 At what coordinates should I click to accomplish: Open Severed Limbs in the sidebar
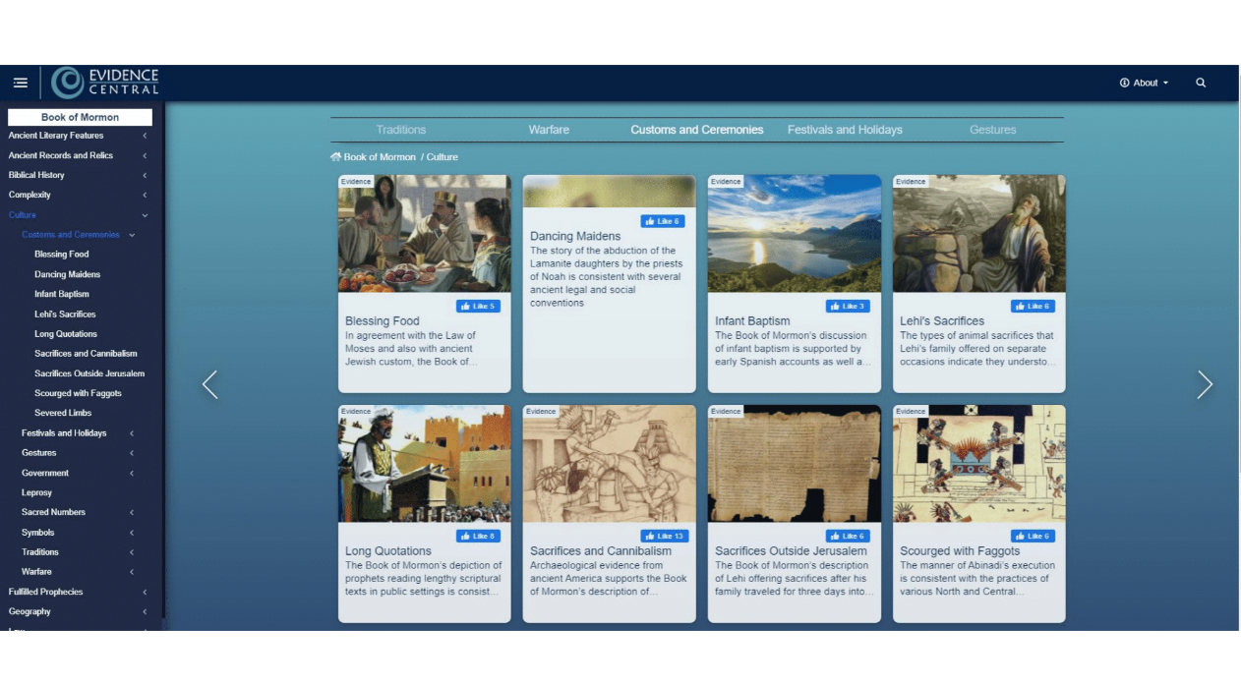point(63,414)
